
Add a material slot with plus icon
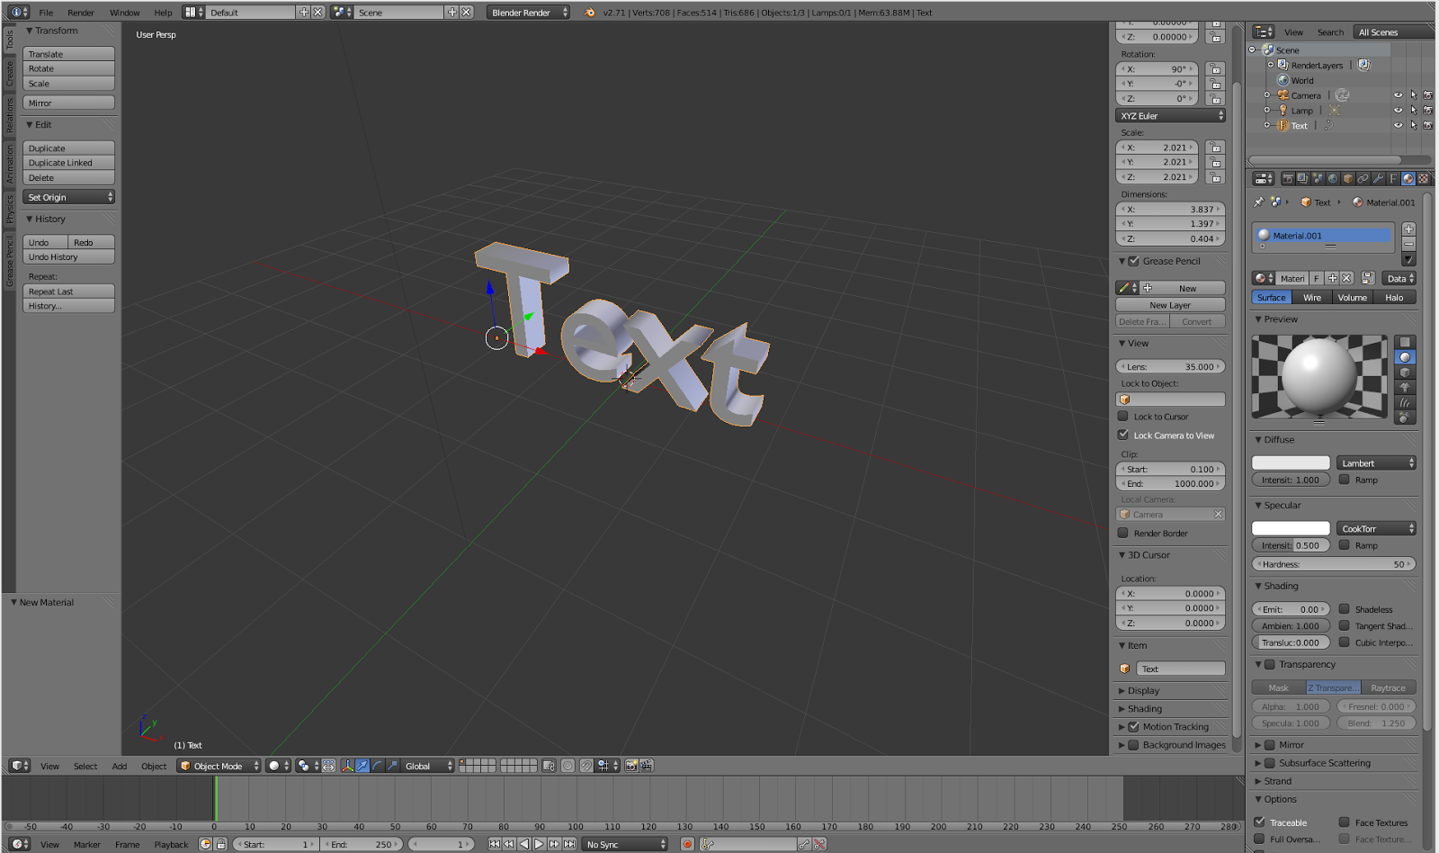[x=1408, y=229]
